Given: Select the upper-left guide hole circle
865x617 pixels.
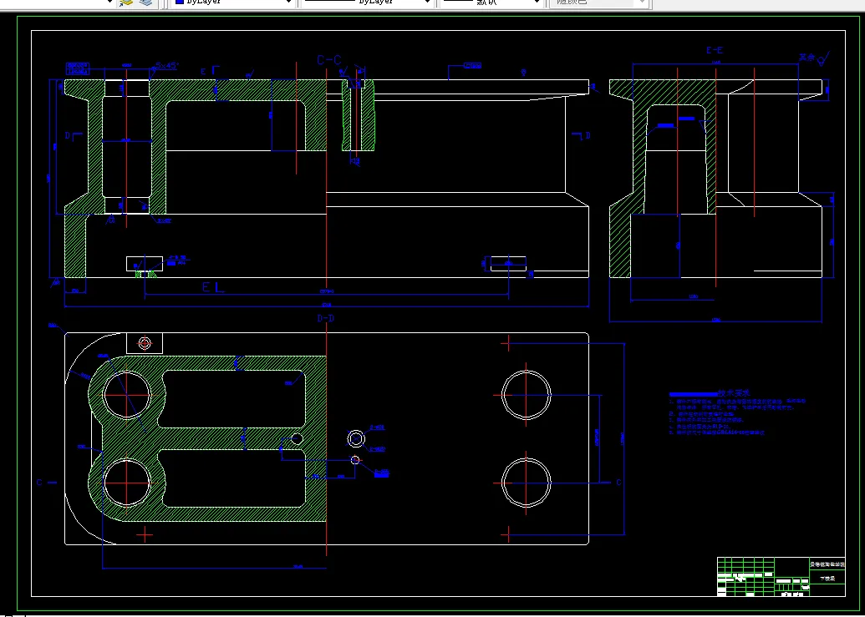Looking at the screenshot, I should [127, 394].
